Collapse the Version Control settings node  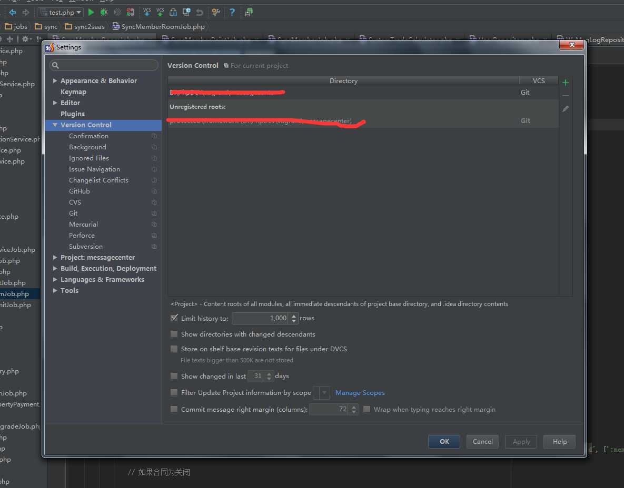point(55,125)
